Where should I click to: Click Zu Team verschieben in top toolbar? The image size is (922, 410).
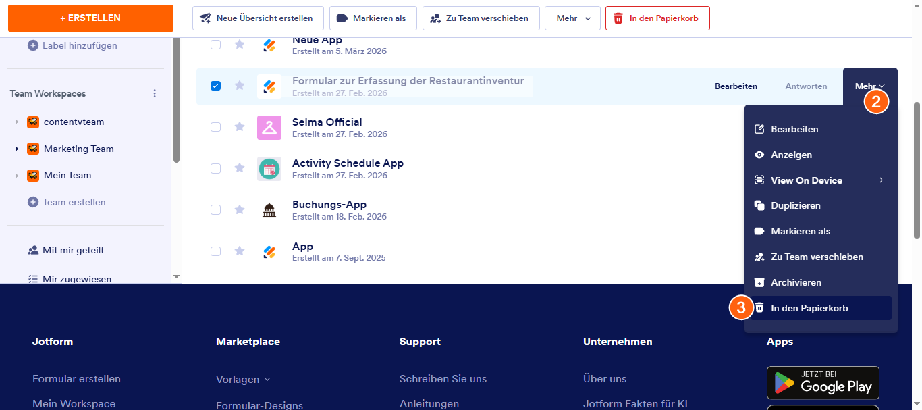481,18
